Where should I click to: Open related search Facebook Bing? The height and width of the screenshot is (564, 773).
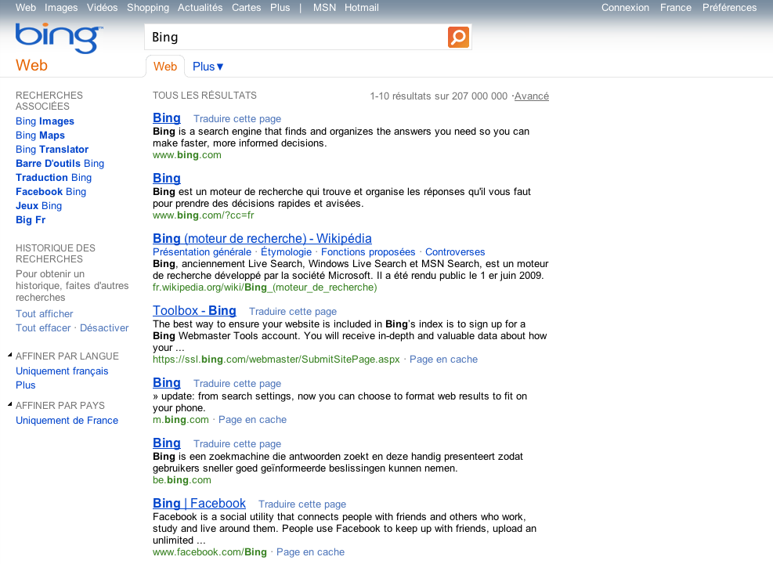pyautogui.click(x=51, y=192)
